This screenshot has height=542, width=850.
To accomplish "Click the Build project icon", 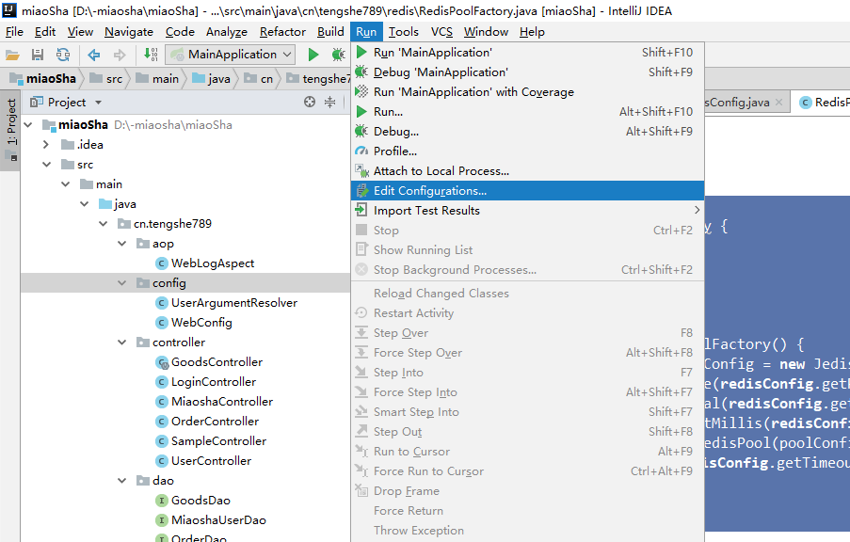I will click(151, 55).
